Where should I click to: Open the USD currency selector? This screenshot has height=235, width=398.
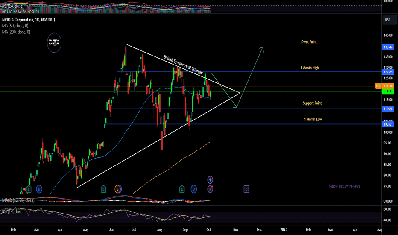coord(389,20)
